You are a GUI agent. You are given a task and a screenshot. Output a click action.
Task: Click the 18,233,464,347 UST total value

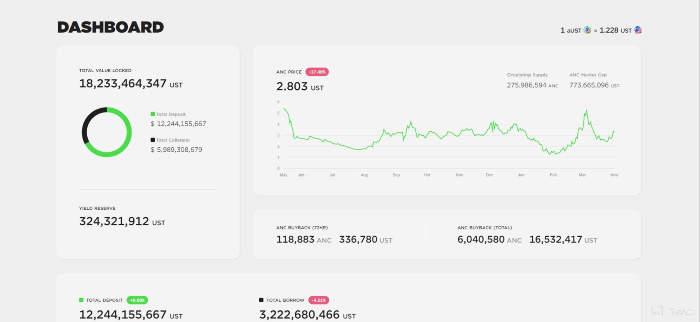coord(131,84)
